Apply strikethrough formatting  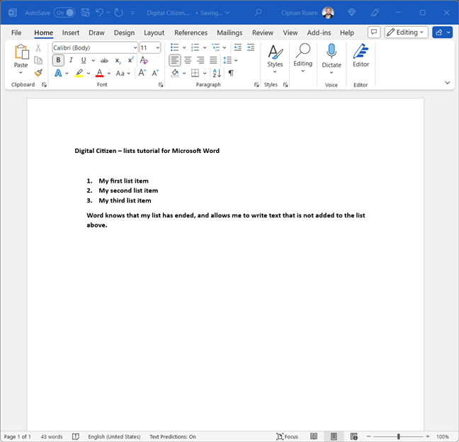[x=104, y=61]
